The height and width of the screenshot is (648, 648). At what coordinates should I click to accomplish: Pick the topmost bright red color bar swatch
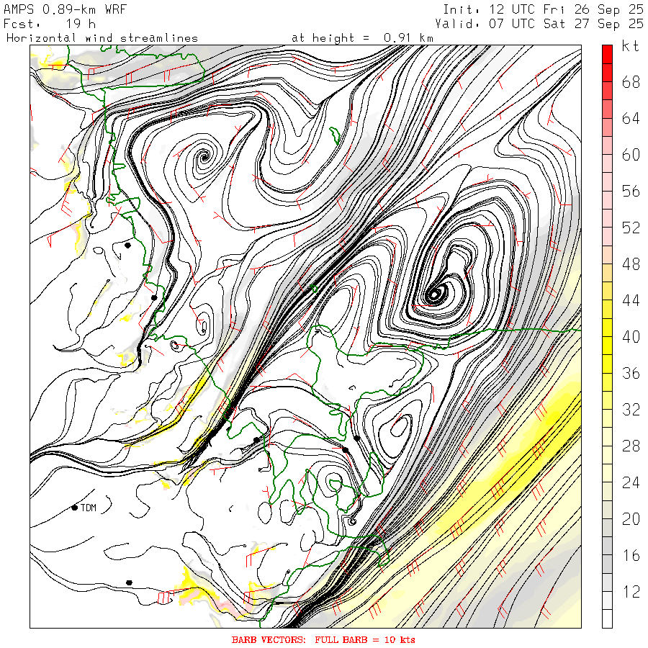607,55
